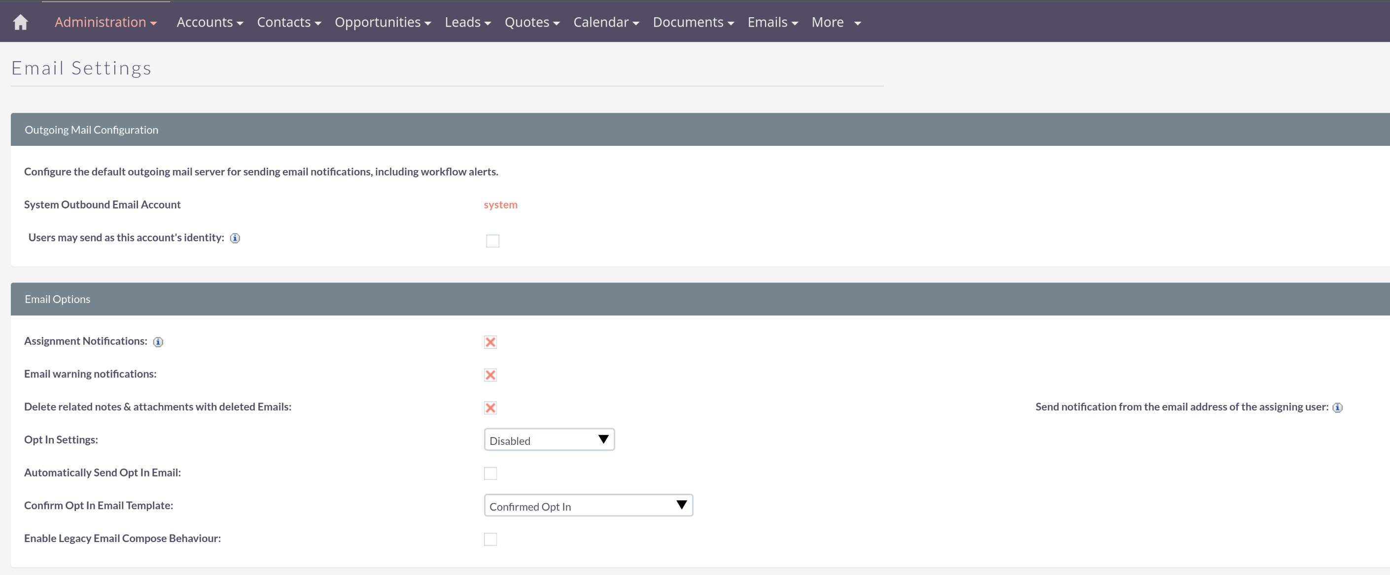This screenshot has width=1390, height=575.
Task: Go to the Home icon
Action: (x=21, y=22)
